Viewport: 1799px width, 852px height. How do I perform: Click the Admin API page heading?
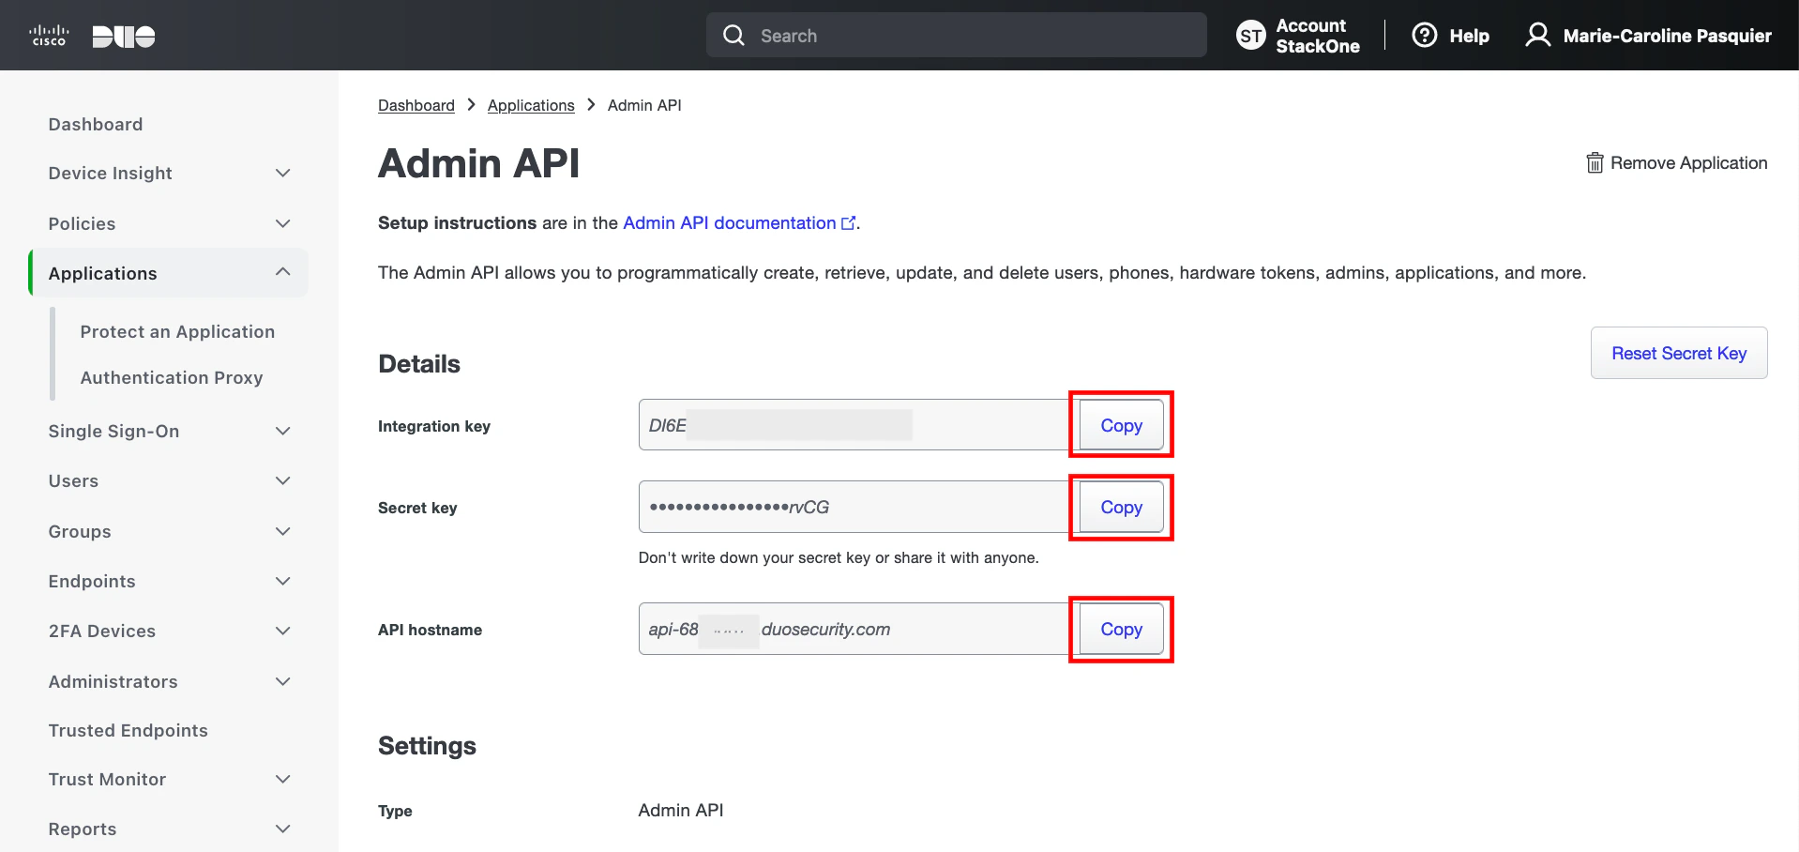(478, 163)
